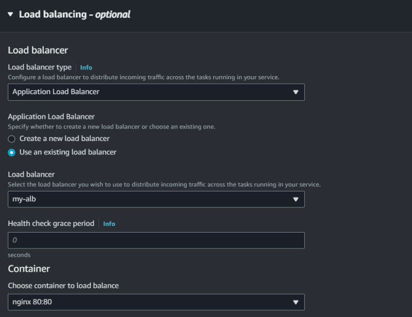Click the Load balancing - optional header text
This screenshot has height=317, width=412.
tap(75, 14)
